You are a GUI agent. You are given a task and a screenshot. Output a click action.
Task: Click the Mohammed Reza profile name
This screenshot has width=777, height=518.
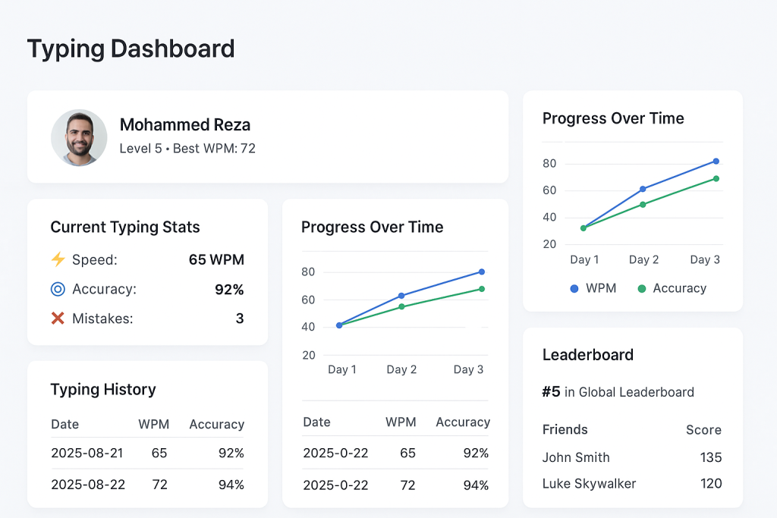point(185,125)
